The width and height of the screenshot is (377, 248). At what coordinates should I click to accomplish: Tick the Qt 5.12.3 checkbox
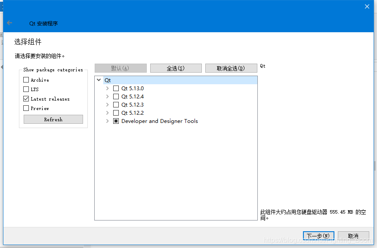[x=116, y=105]
